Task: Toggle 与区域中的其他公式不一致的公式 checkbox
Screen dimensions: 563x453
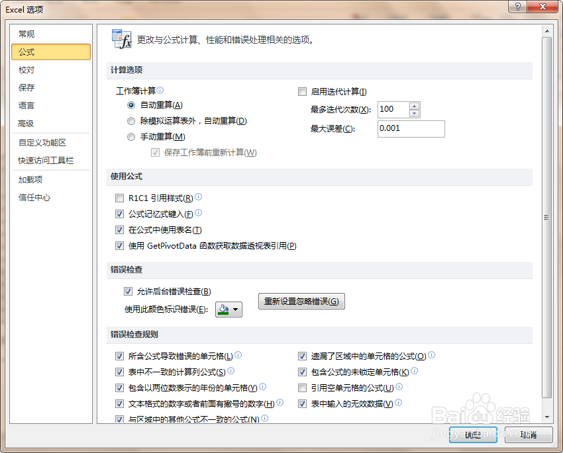Action: click(x=120, y=419)
